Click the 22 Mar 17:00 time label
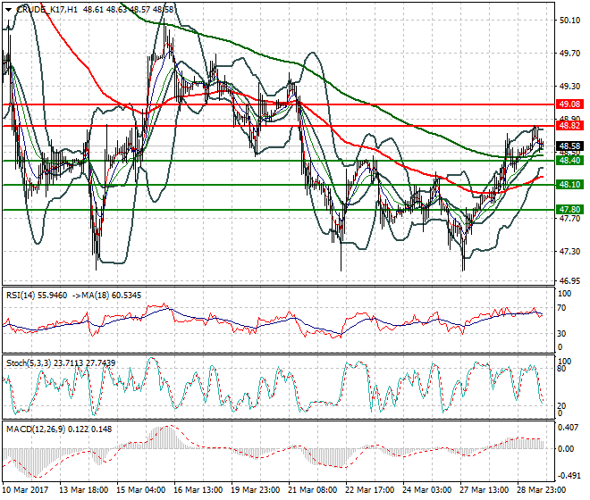The height and width of the screenshot is (500, 590). [x=370, y=490]
